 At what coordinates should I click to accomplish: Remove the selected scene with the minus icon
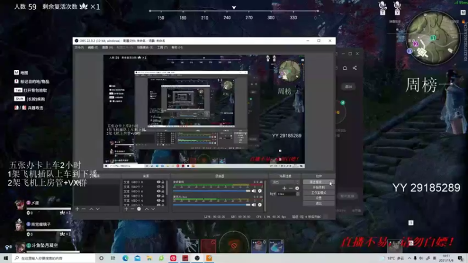point(84,209)
